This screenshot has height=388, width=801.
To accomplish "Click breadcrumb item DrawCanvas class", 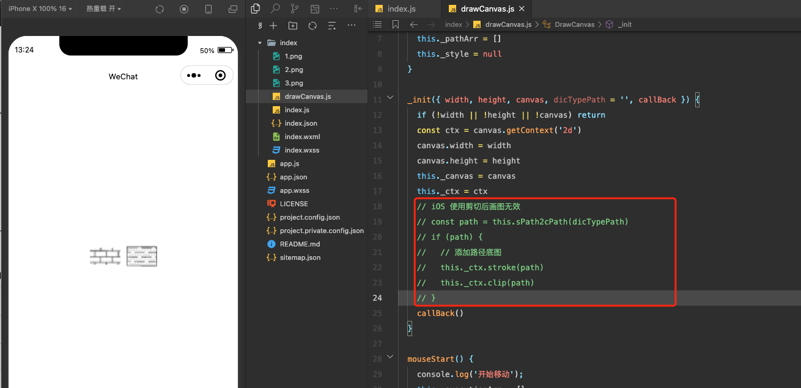I will (x=569, y=24).
